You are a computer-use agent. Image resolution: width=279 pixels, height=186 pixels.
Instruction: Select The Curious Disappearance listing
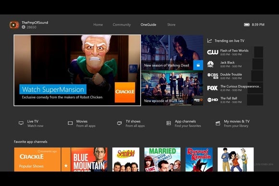coord(235,88)
